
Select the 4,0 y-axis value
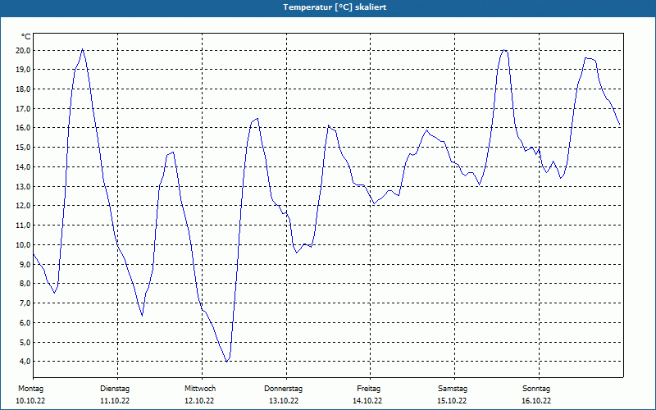pyautogui.click(x=25, y=361)
